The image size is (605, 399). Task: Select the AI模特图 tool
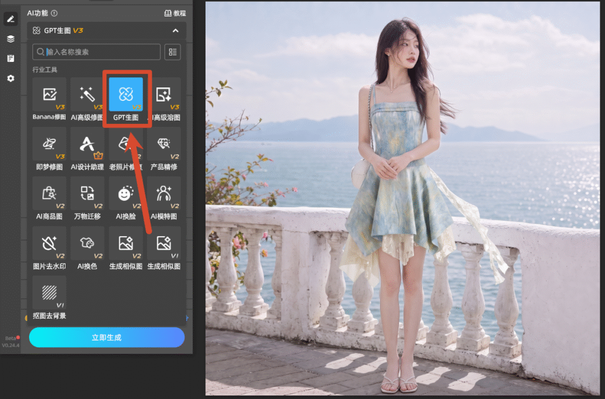tap(164, 199)
